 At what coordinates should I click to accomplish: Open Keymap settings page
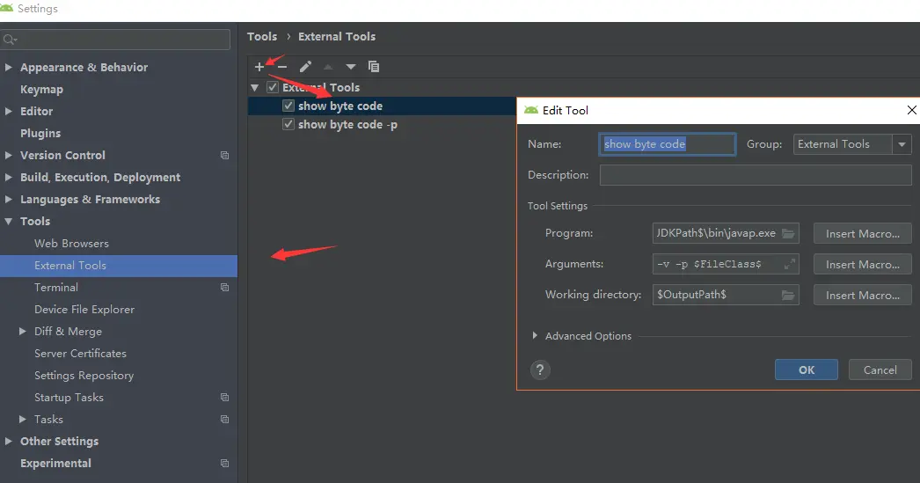(41, 89)
